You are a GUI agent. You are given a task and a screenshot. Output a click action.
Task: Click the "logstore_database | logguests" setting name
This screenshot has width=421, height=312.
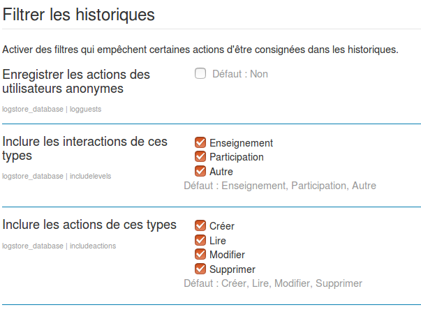click(52, 109)
